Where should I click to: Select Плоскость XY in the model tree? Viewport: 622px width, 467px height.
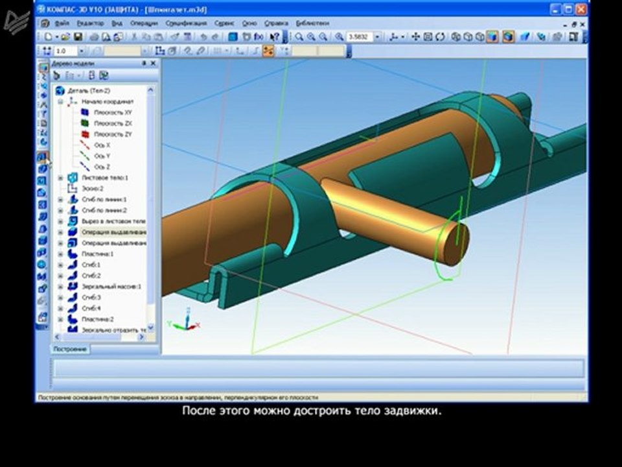113,113
